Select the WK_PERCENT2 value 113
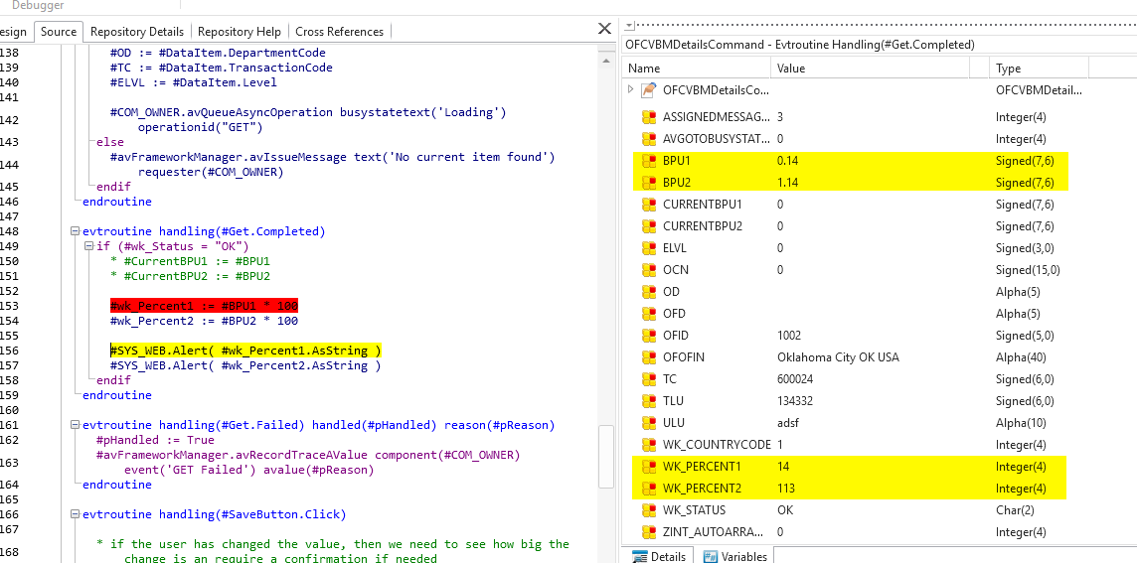1137x563 pixels. (786, 489)
